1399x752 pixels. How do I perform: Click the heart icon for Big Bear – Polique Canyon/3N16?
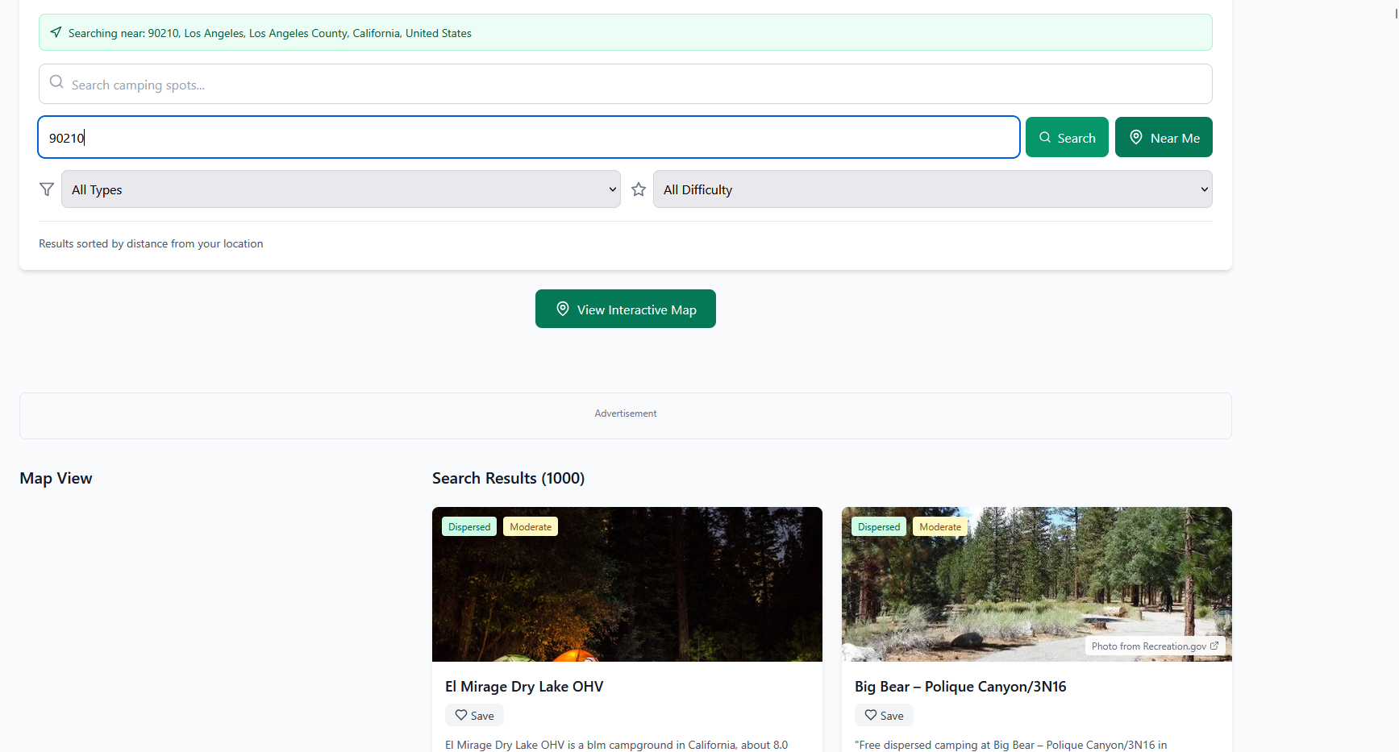click(x=871, y=715)
